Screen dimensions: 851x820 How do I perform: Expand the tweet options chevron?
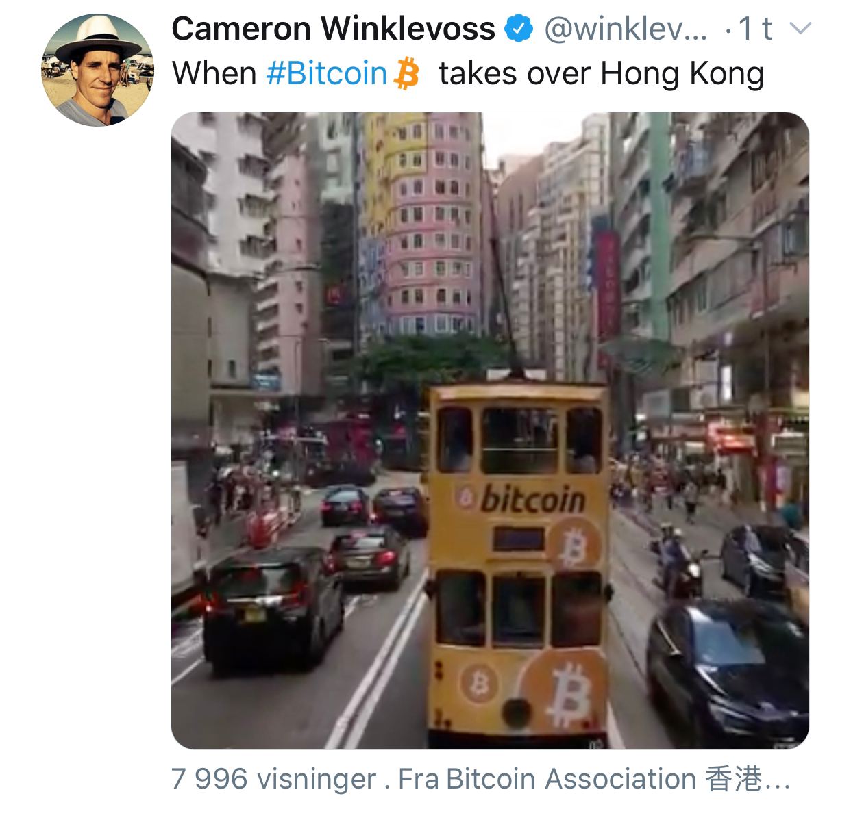click(x=800, y=29)
